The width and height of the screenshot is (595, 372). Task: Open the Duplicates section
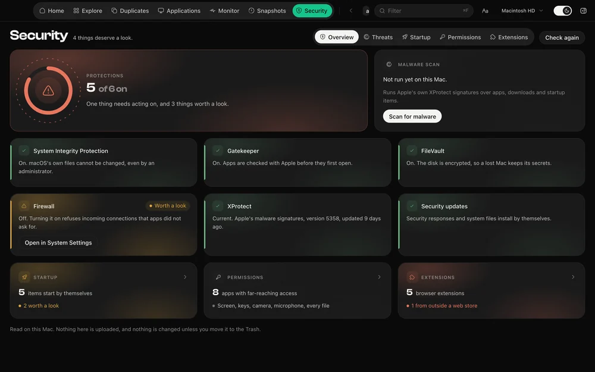[130, 11]
